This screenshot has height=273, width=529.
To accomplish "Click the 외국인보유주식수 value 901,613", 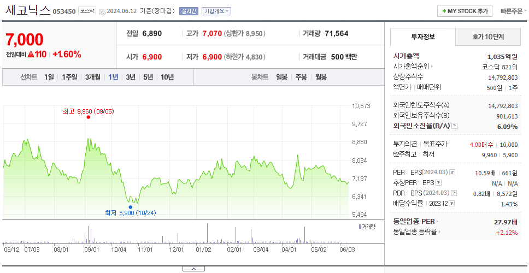I will click(506, 116).
